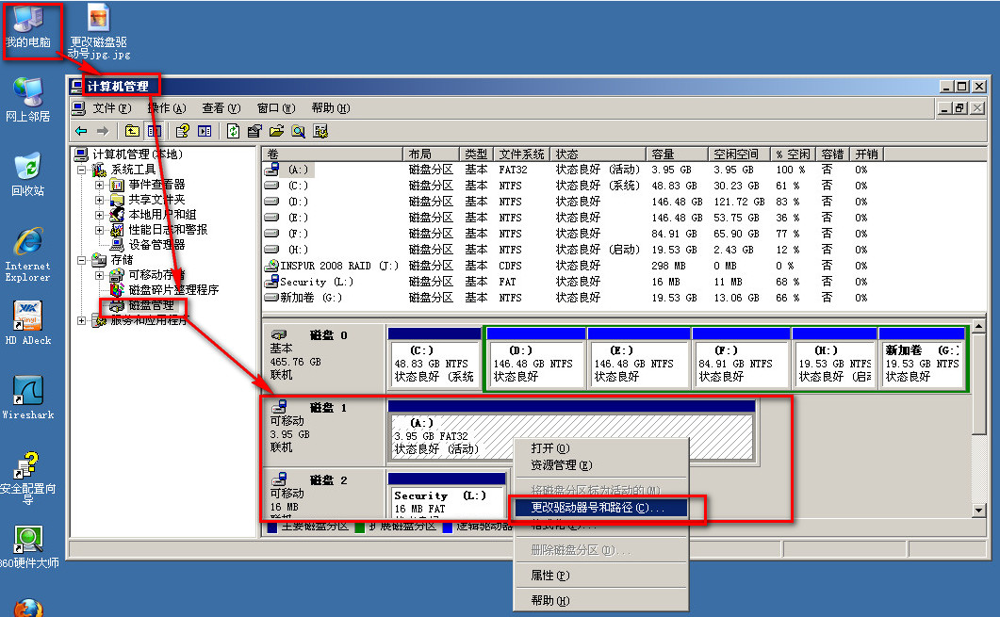Collapse the 存储 tree node
This screenshot has width=1000, height=617.
tap(82, 260)
